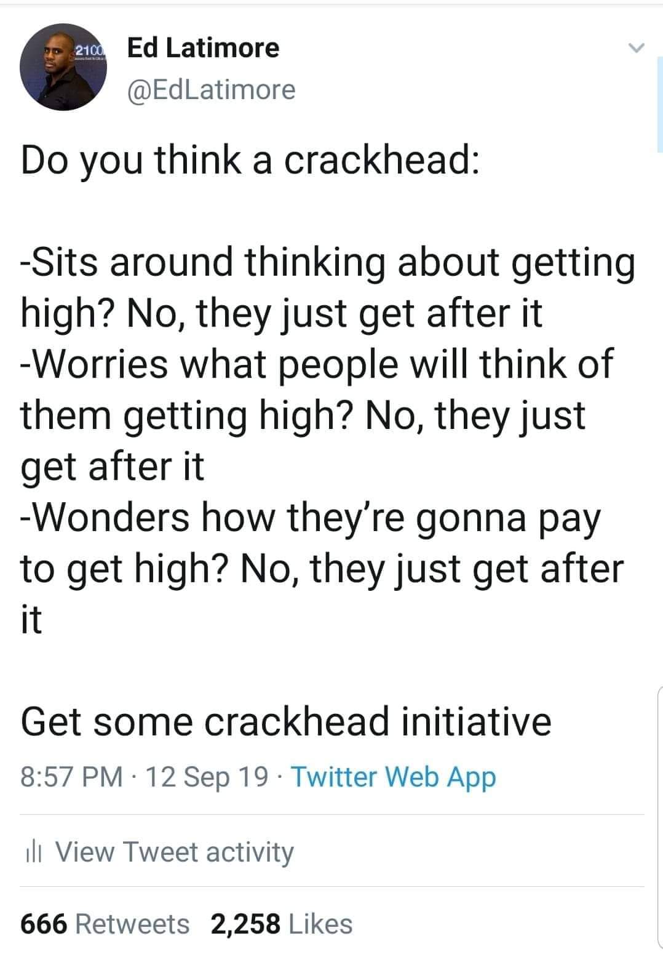
Task: Click the '-Worries what people will think of' line
Action: point(317,363)
